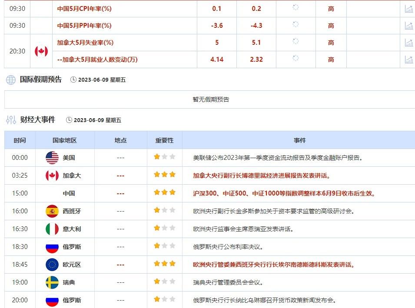Click previous value 0.1 for CPI
This screenshot has height=308, width=415.
click(x=217, y=9)
